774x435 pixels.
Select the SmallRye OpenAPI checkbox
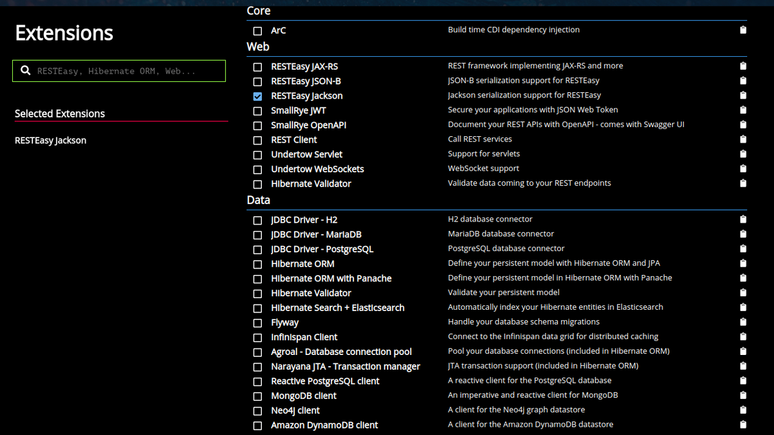[257, 126]
